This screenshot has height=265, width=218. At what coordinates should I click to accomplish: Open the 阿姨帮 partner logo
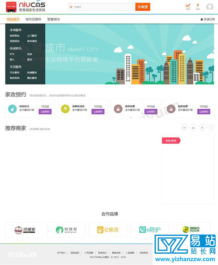66,230
